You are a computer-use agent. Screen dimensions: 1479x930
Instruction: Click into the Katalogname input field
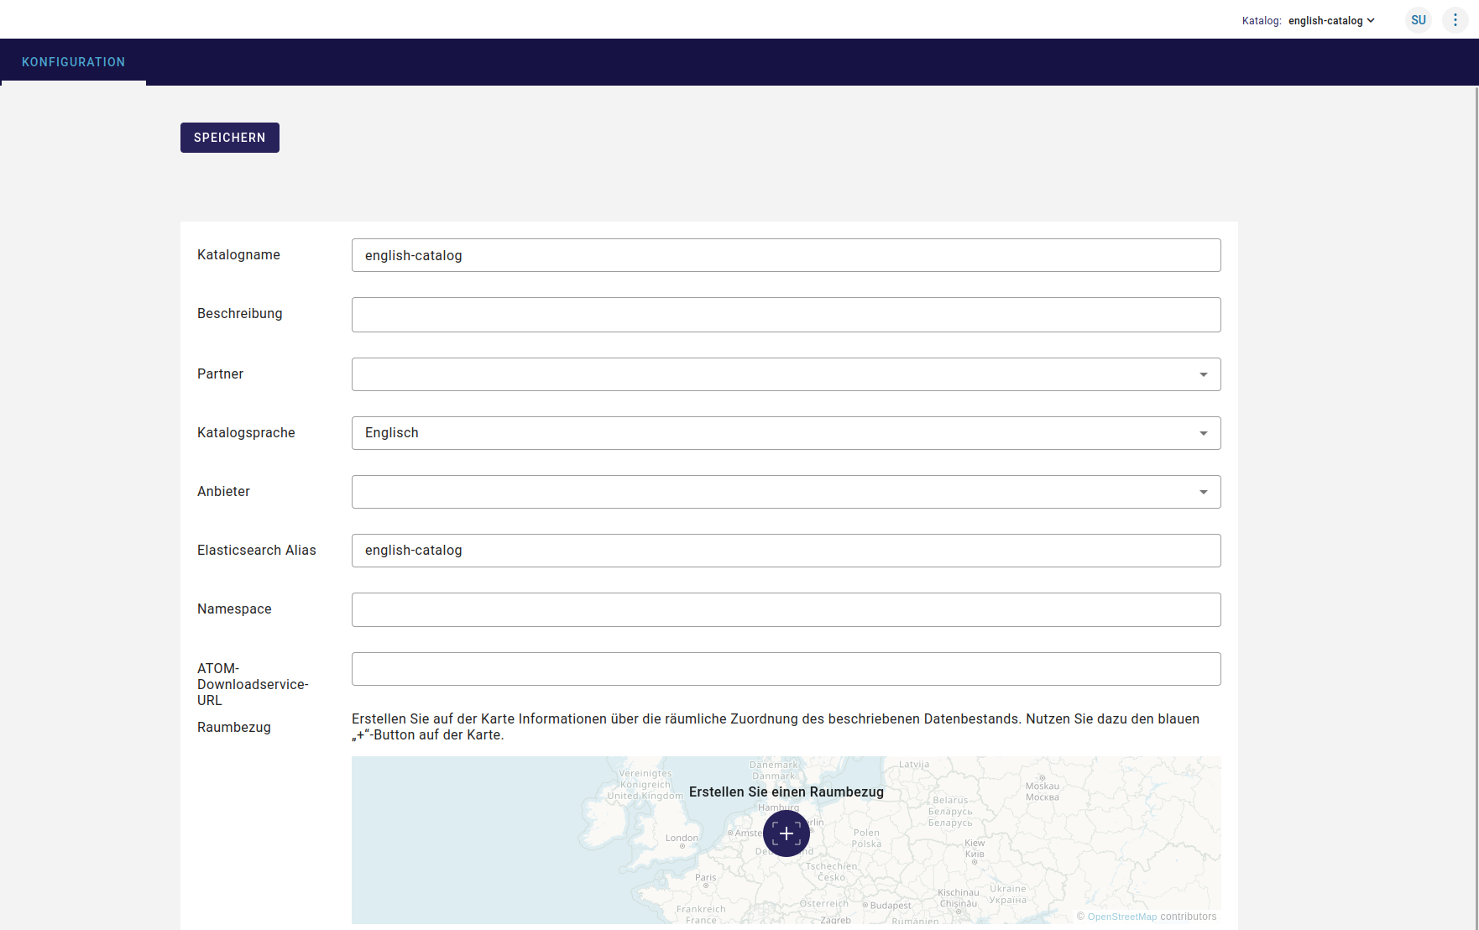(x=785, y=255)
